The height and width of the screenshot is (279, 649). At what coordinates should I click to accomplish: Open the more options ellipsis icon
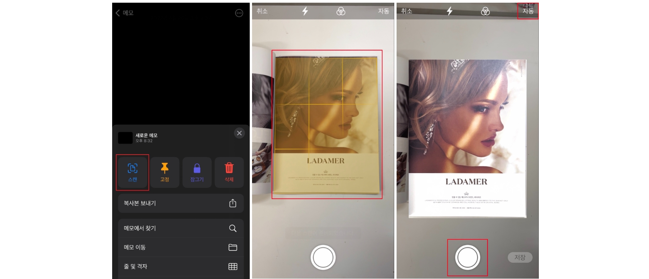tap(239, 13)
